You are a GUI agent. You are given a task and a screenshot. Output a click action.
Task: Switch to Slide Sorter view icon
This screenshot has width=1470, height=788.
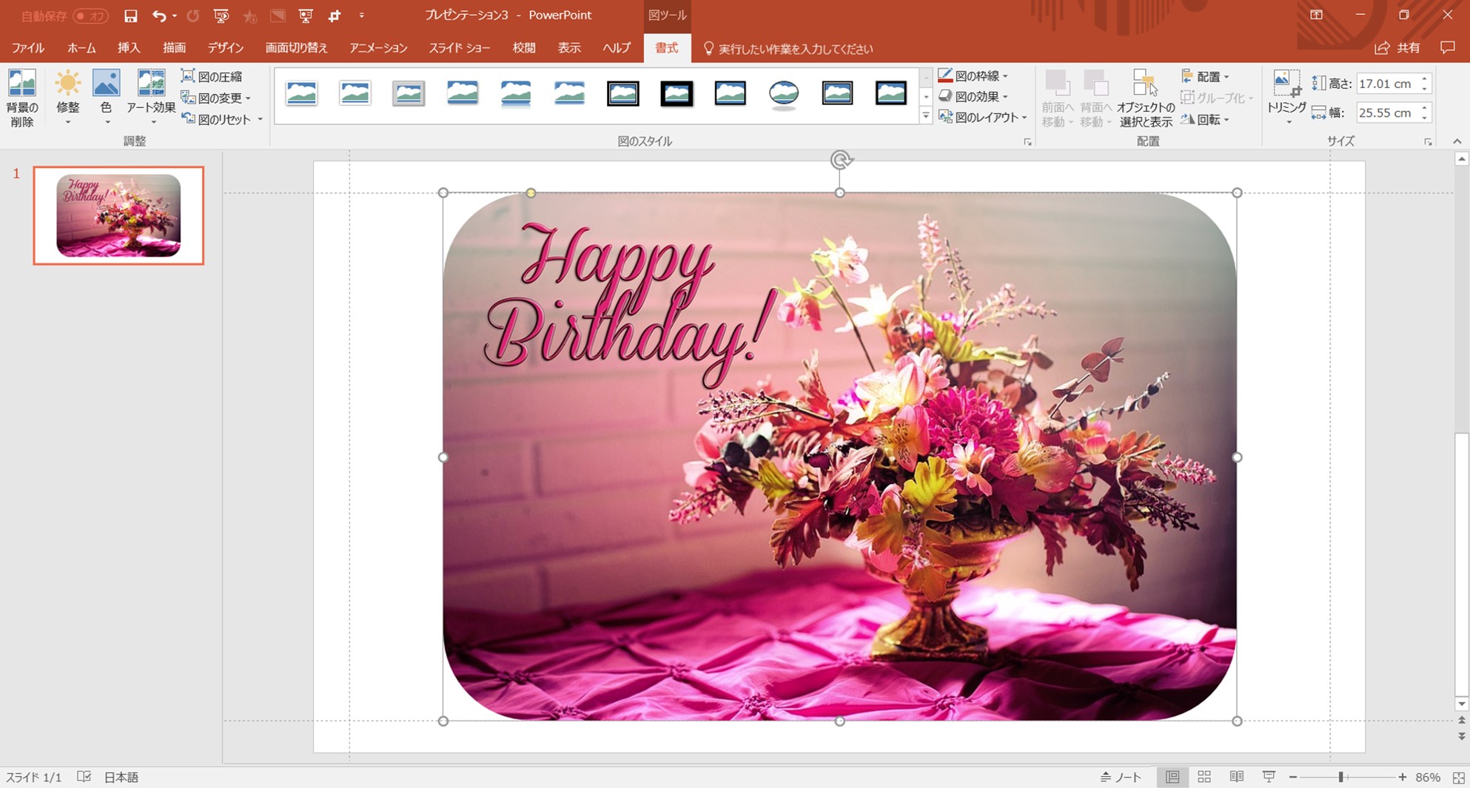tap(1204, 777)
